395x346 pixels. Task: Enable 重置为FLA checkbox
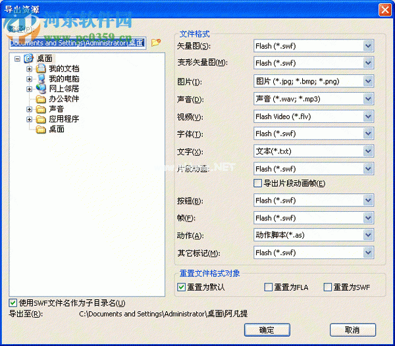coord(269,287)
